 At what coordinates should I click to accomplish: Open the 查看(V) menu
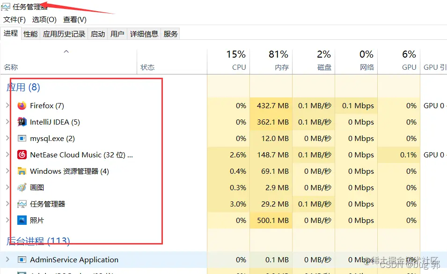coord(75,20)
